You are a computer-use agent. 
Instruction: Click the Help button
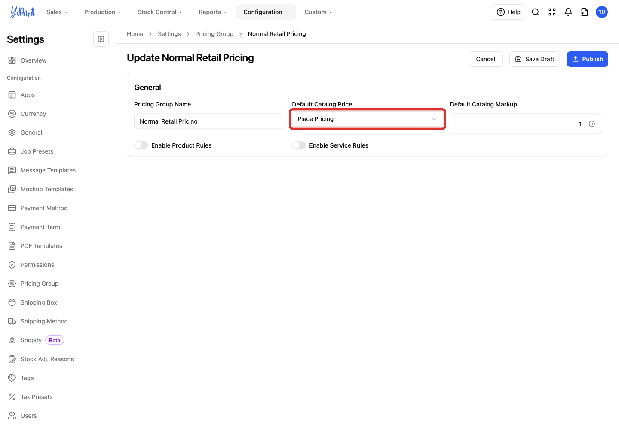509,12
